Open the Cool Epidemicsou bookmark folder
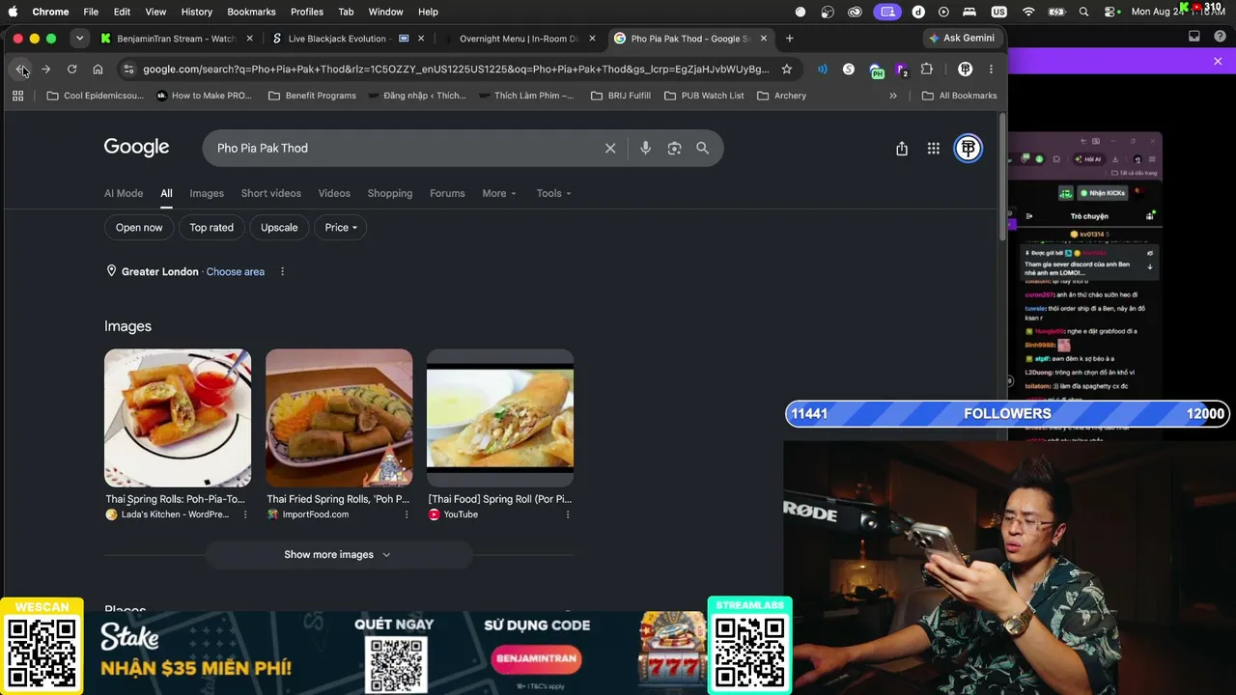Image resolution: width=1236 pixels, height=695 pixels. click(95, 96)
